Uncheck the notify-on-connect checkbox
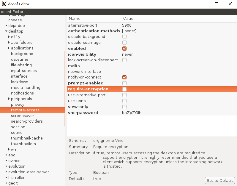This screenshot has height=186, width=237. 124,77
